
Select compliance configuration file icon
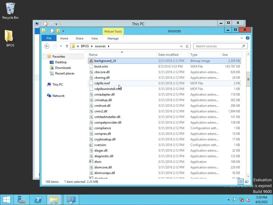(x=91, y=128)
